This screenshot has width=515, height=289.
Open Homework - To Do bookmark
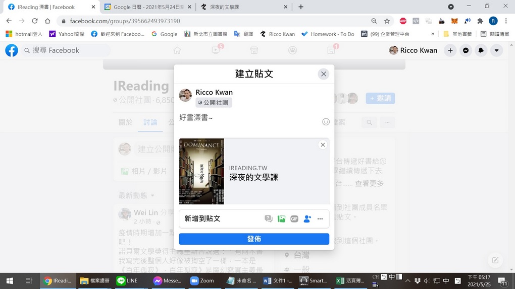[x=328, y=34]
